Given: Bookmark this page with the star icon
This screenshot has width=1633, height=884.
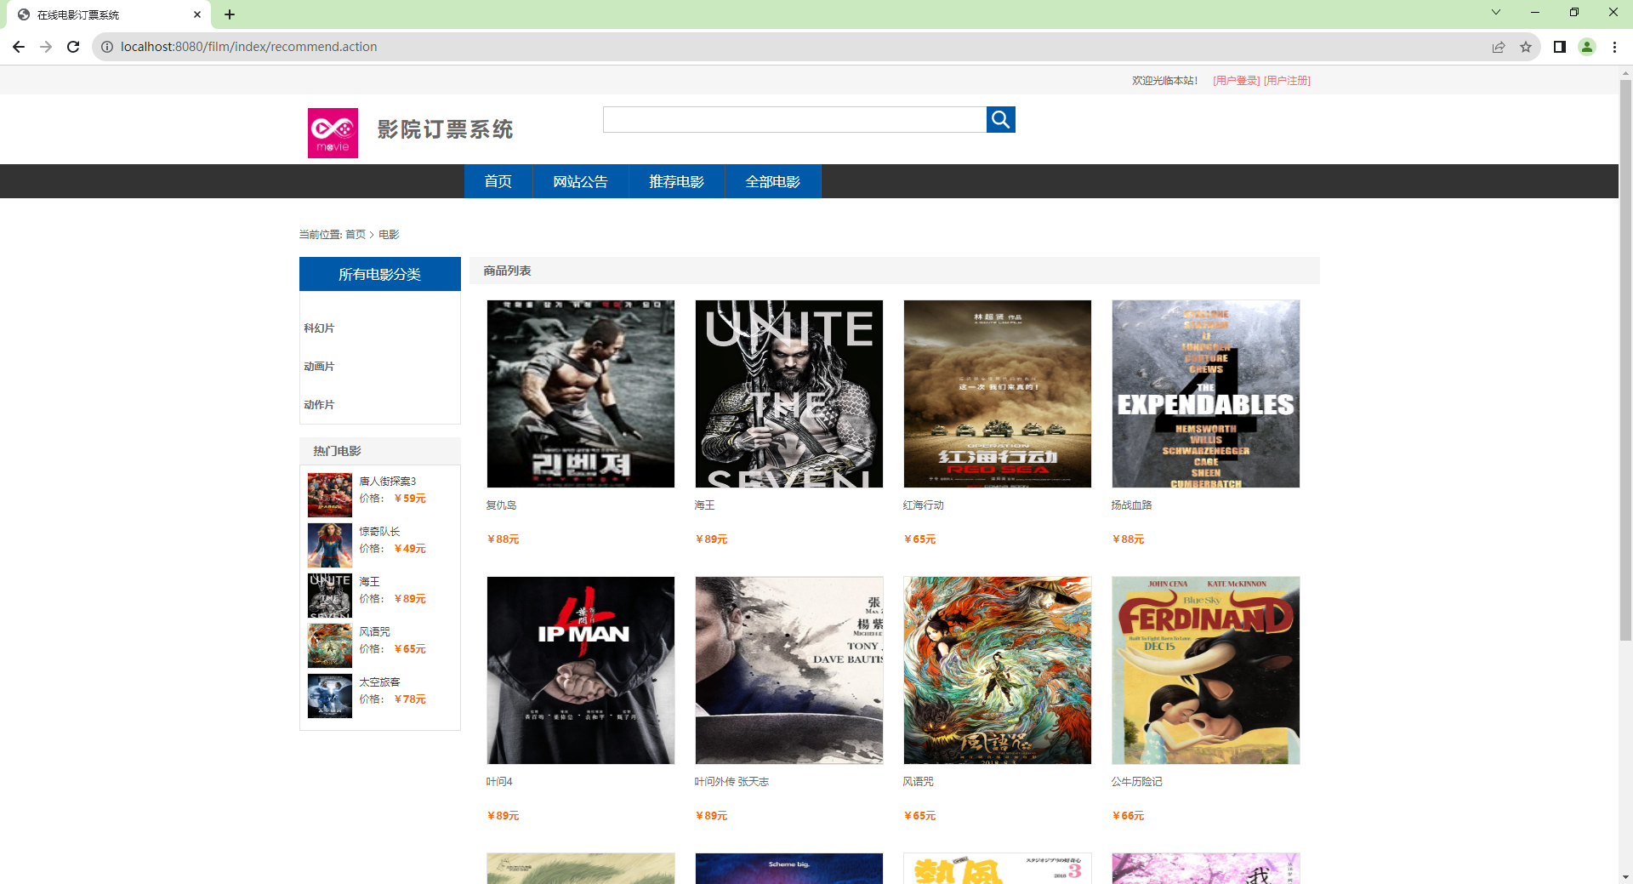Looking at the screenshot, I should pyautogui.click(x=1526, y=47).
